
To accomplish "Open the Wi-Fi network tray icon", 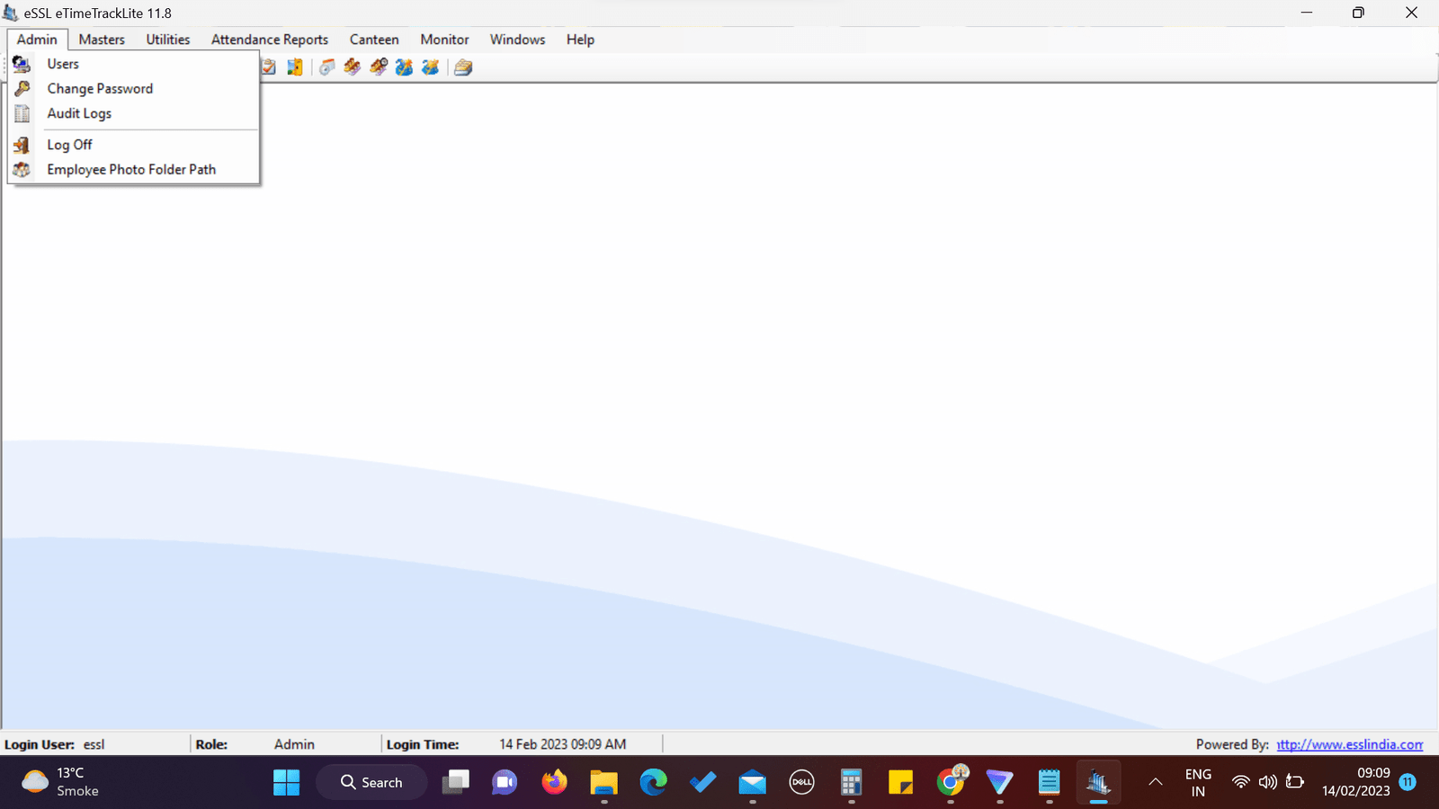I will coord(1241,782).
